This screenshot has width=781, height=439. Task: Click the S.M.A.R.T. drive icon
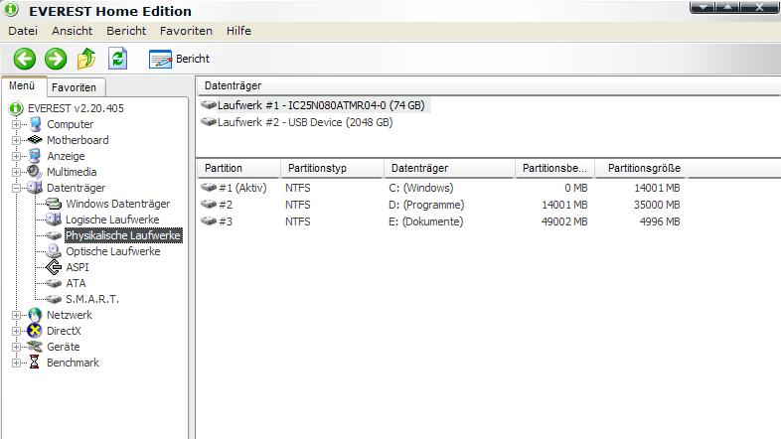[54, 299]
